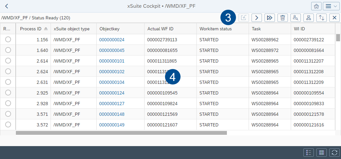Select the radio button for process 2.614
341x159 pixels.
(x=8, y=61)
